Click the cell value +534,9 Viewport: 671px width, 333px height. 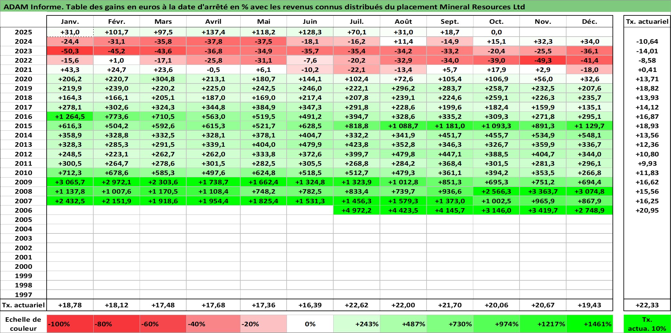[543, 135]
